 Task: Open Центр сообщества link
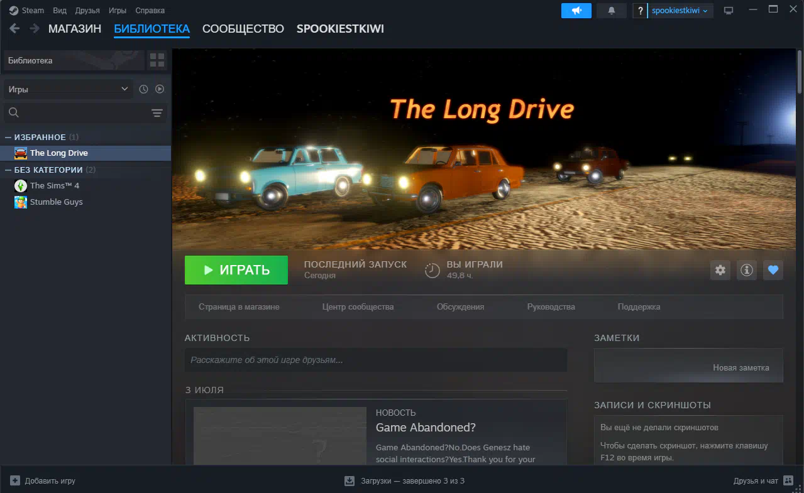coord(358,307)
